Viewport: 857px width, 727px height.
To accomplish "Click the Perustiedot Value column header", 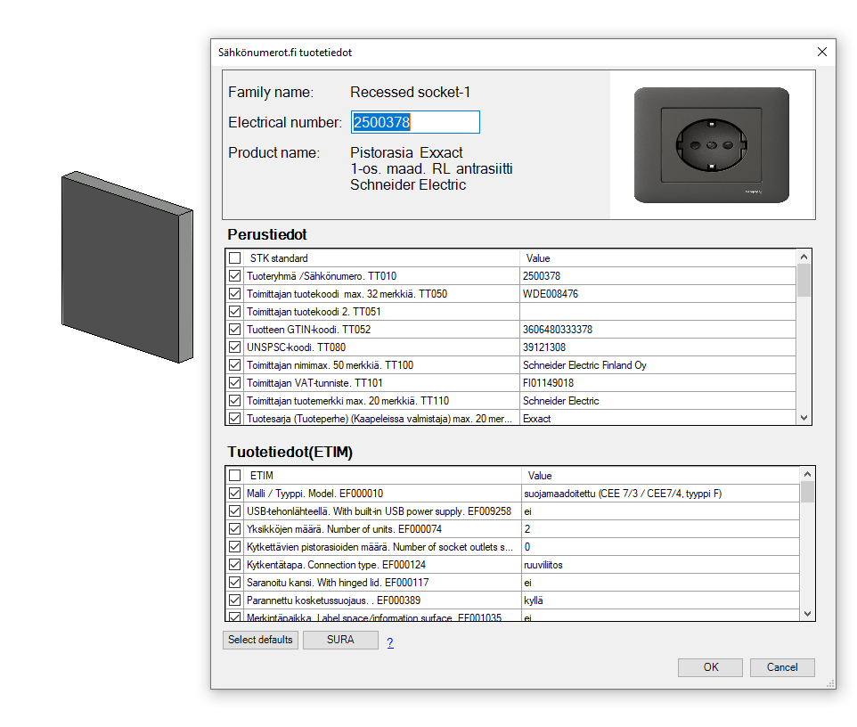I will click(x=658, y=258).
